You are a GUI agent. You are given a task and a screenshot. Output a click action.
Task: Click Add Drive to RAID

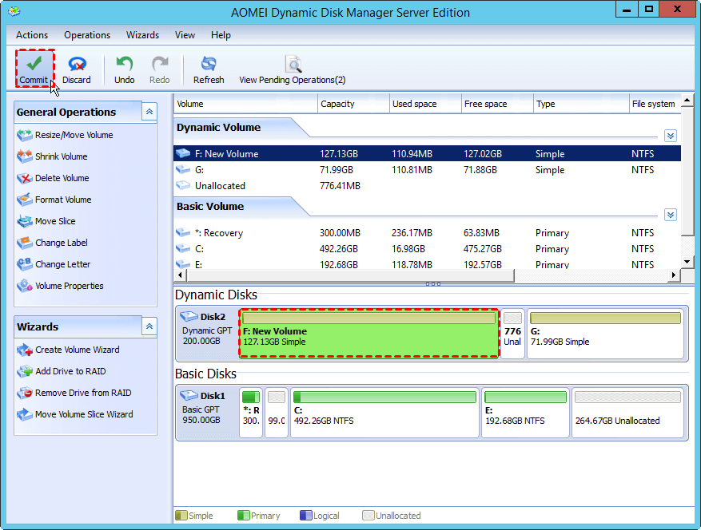pyautogui.click(x=70, y=371)
